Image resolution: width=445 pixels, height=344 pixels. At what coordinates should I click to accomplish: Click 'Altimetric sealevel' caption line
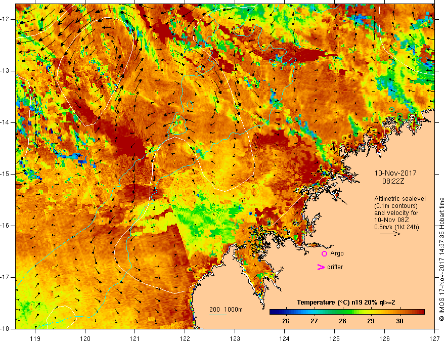pyautogui.click(x=400, y=199)
